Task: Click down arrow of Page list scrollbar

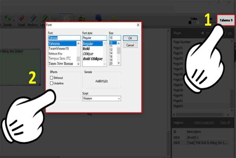Action: (232, 110)
